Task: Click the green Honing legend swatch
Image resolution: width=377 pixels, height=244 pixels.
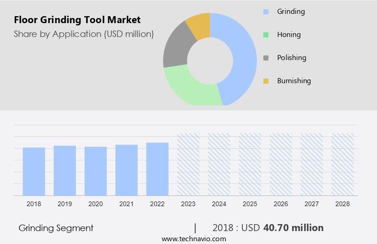Action: tap(266, 35)
